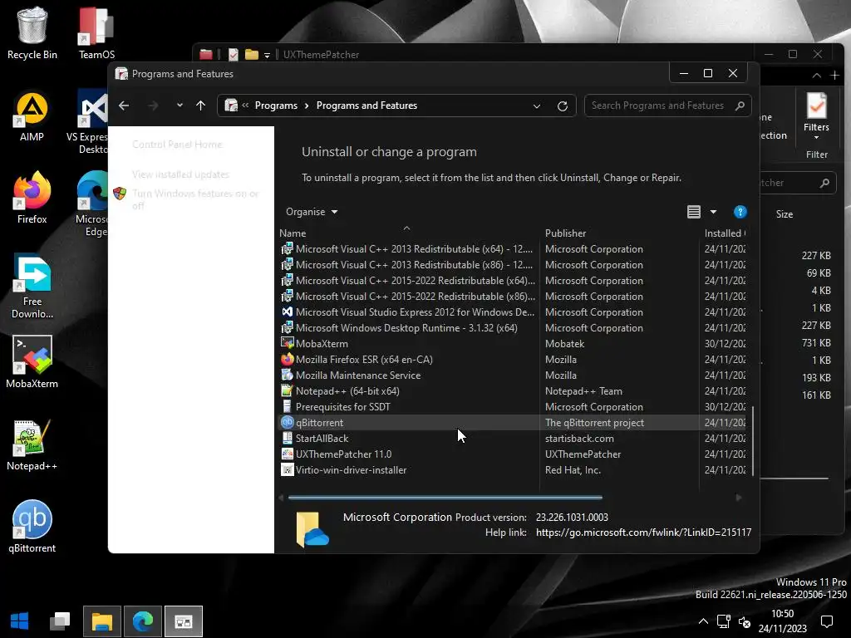Open the Notepad++ desktop shortcut
Image resolution: width=851 pixels, height=638 pixels.
point(32,444)
